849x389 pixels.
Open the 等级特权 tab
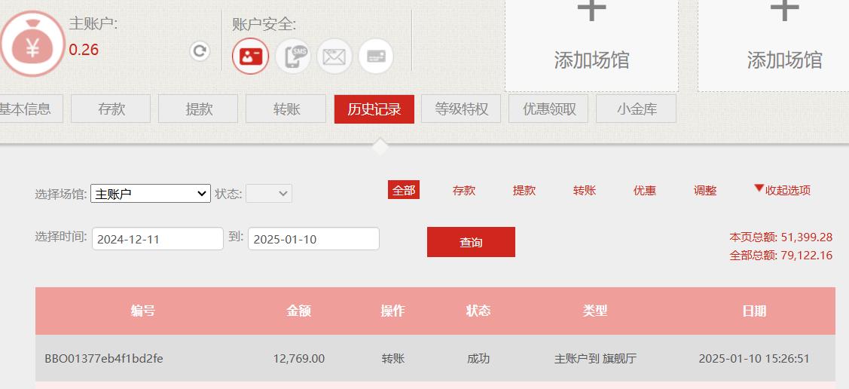click(x=461, y=109)
